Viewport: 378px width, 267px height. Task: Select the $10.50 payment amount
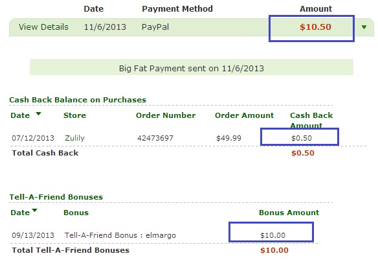pos(315,27)
